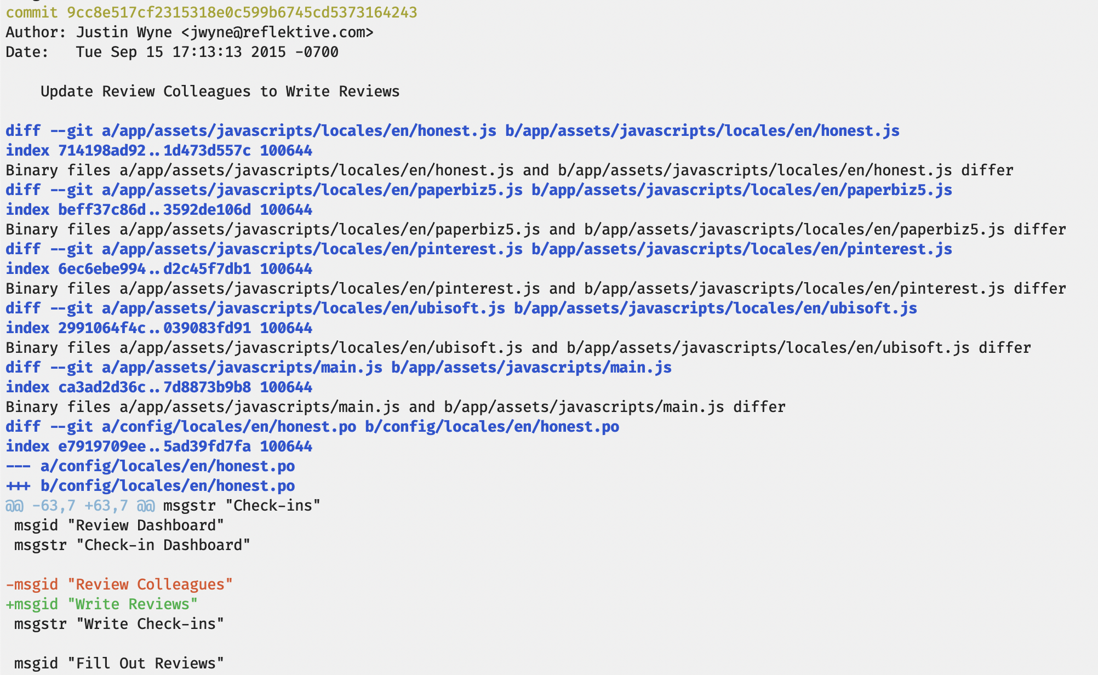Click the diff header for honest.po
This screenshot has width=1098, height=675.
(x=312, y=427)
